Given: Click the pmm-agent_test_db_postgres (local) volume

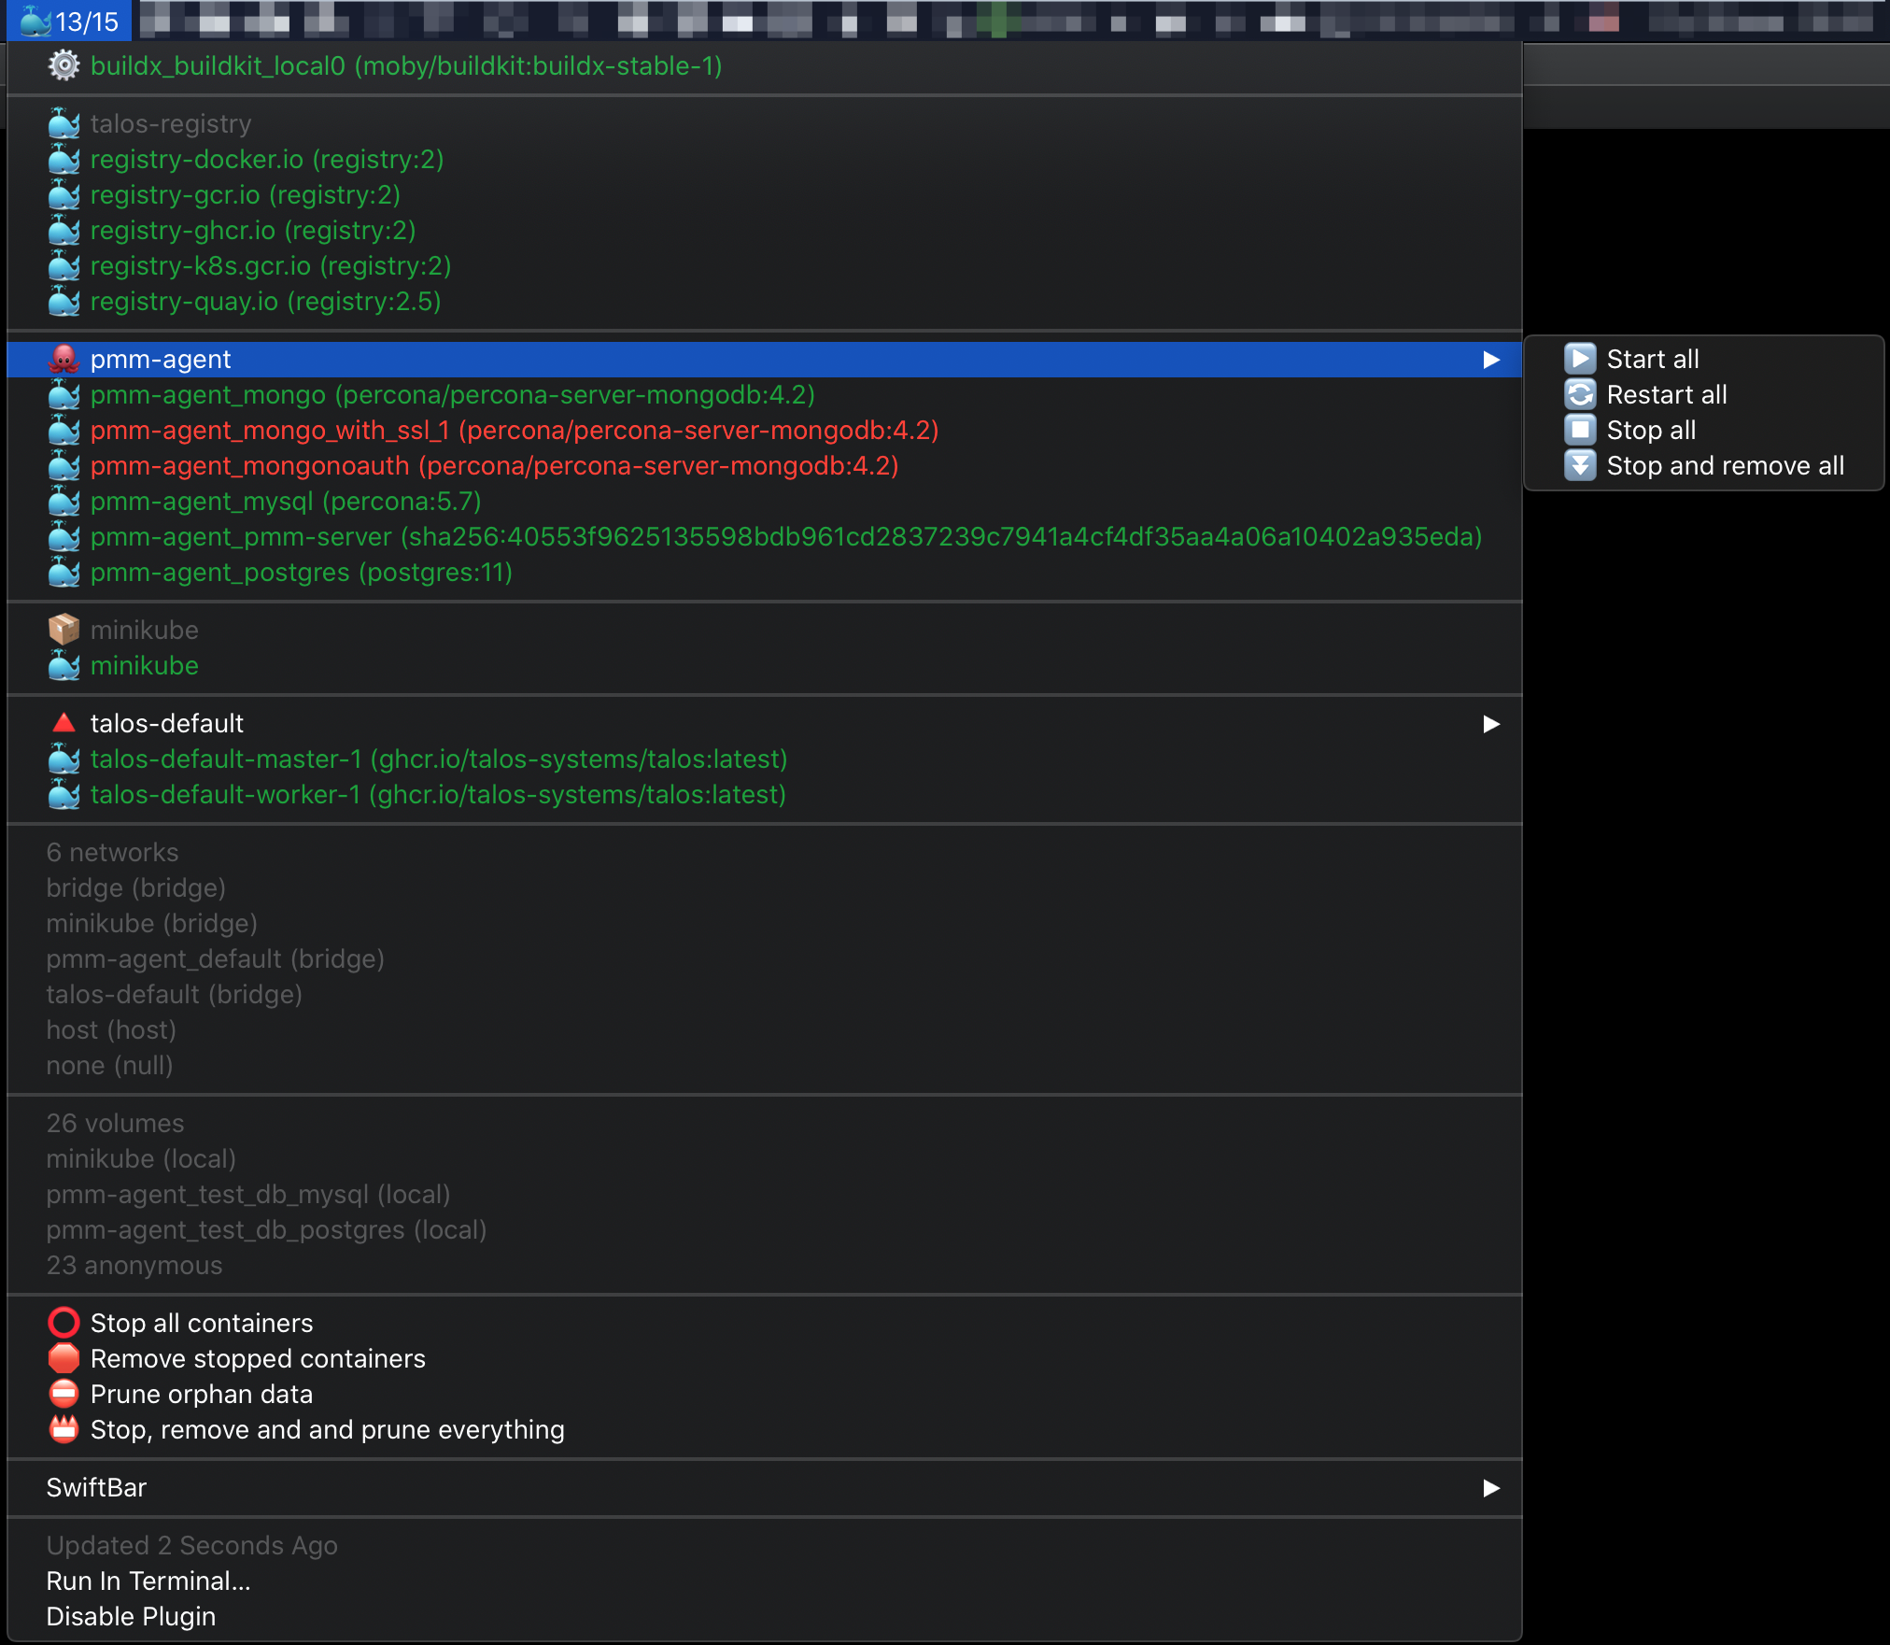Looking at the screenshot, I should pyautogui.click(x=765, y=1230).
